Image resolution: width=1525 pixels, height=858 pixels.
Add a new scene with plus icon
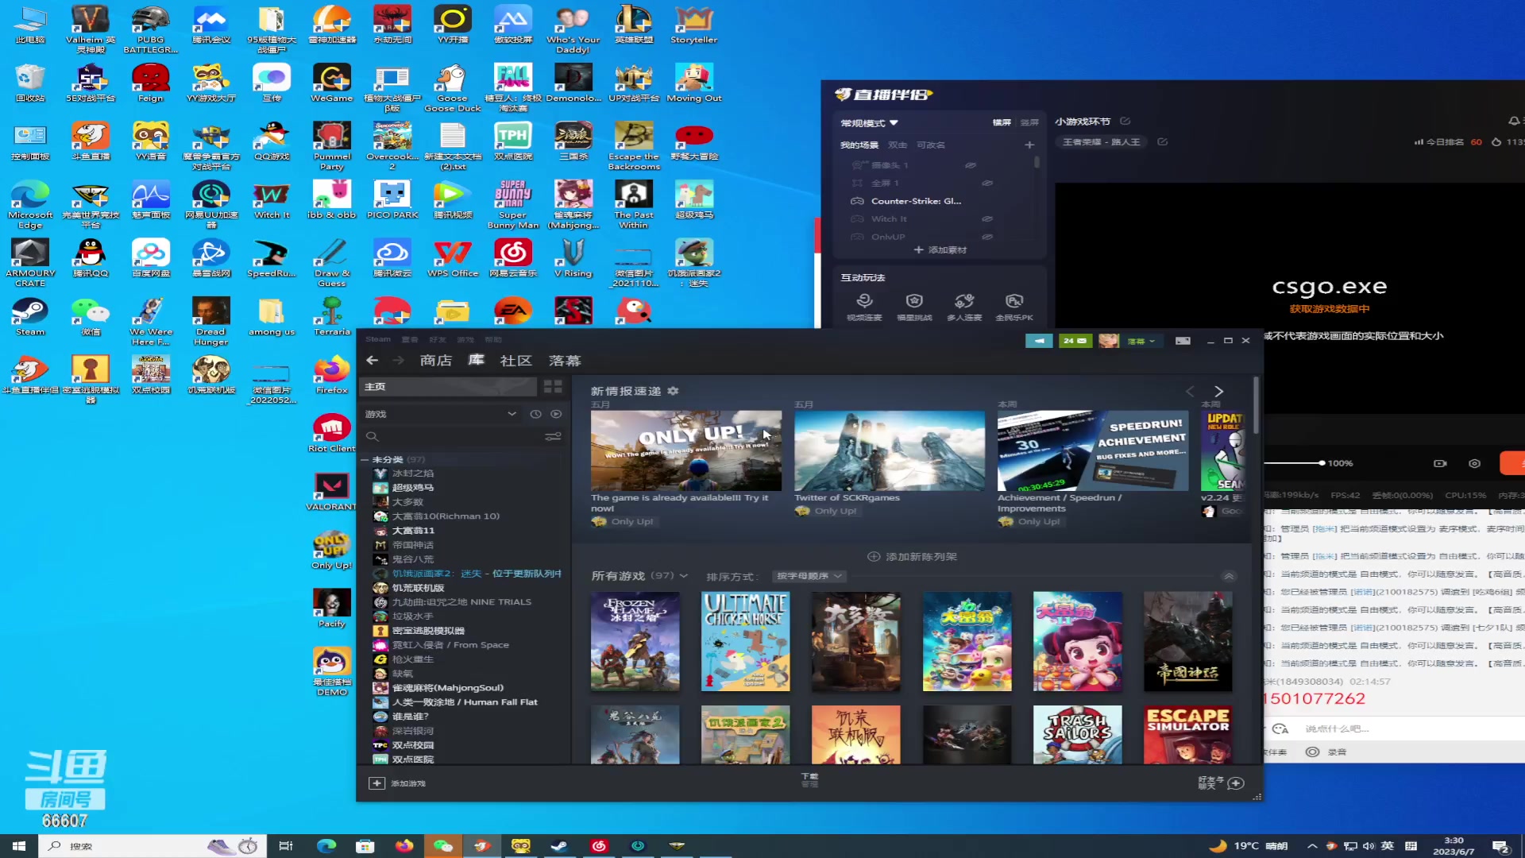(1029, 145)
